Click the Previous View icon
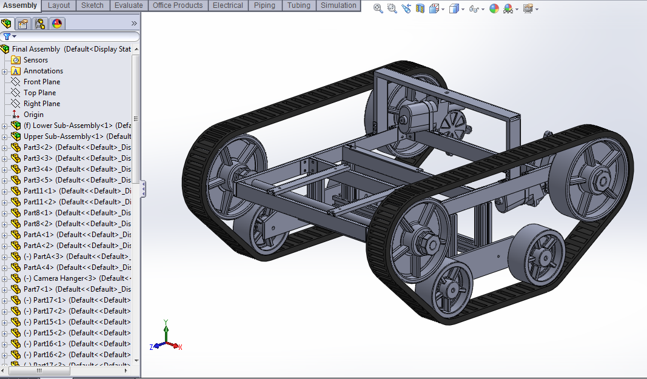 click(x=406, y=8)
